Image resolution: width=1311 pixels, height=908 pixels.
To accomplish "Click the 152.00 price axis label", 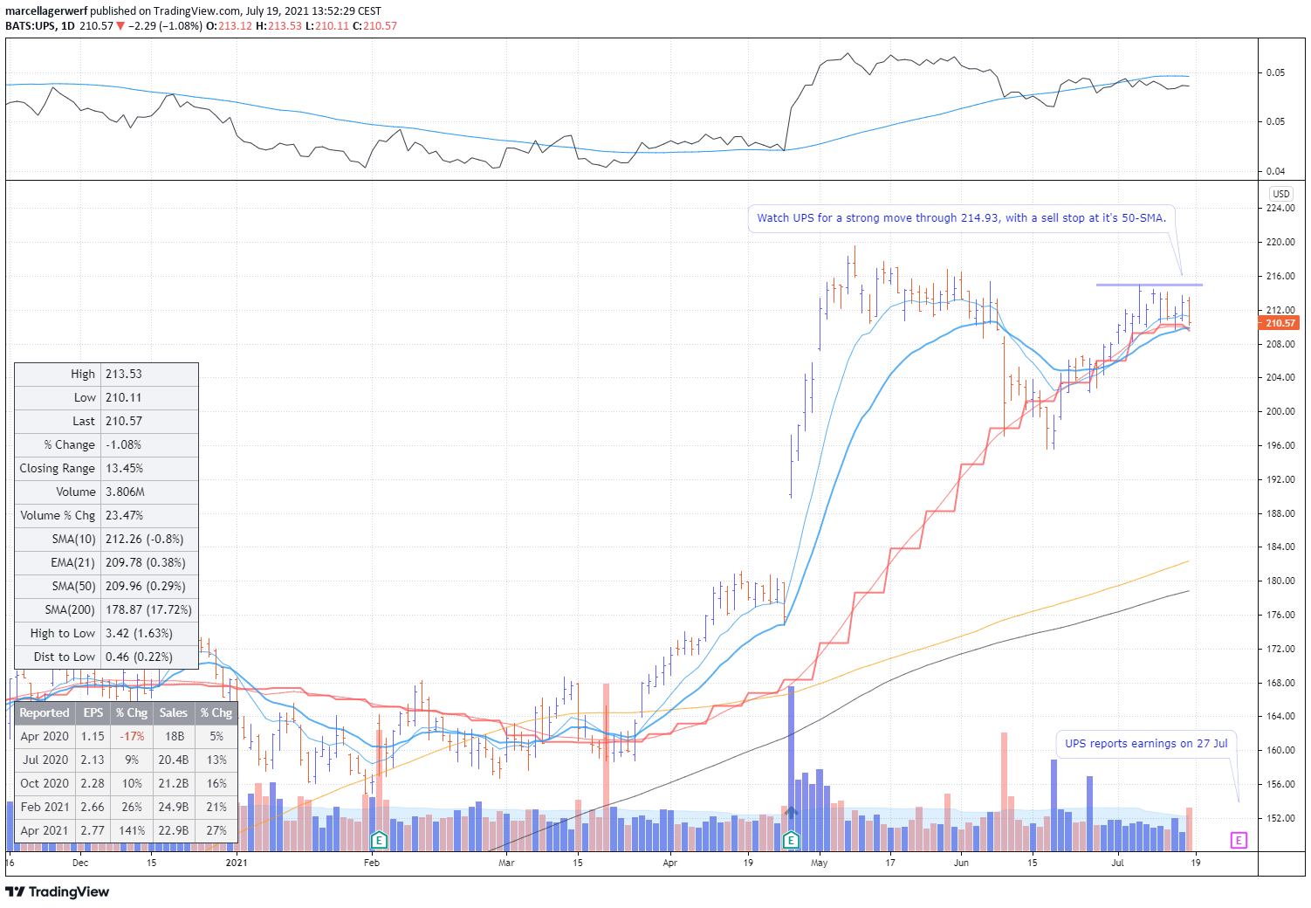I will click(x=1280, y=818).
